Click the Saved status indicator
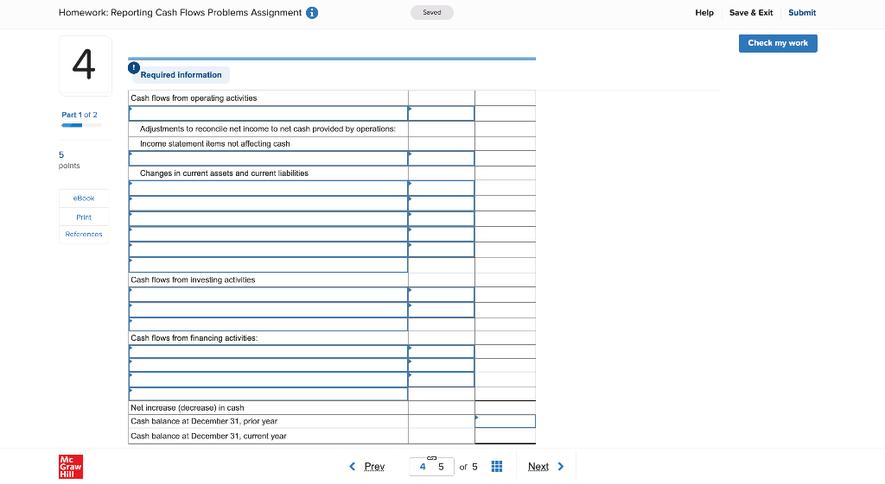This screenshot has width=885, height=484. point(432,12)
